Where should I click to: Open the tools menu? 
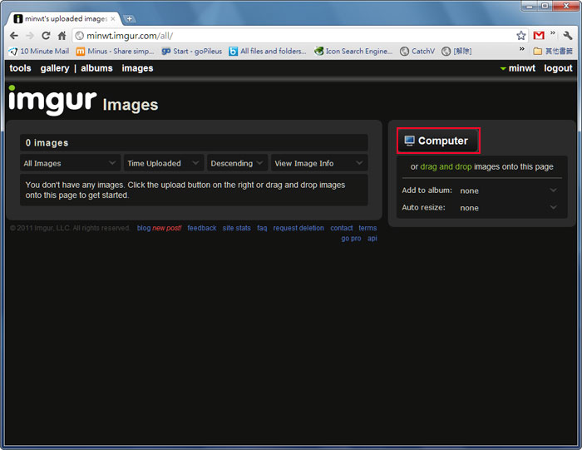coord(20,68)
